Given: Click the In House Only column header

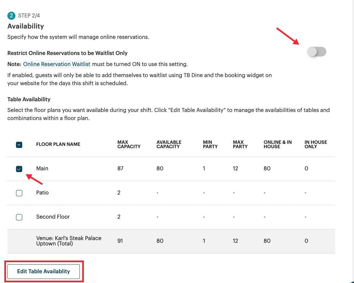Looking at the screenshot, I should coord(315,144).
